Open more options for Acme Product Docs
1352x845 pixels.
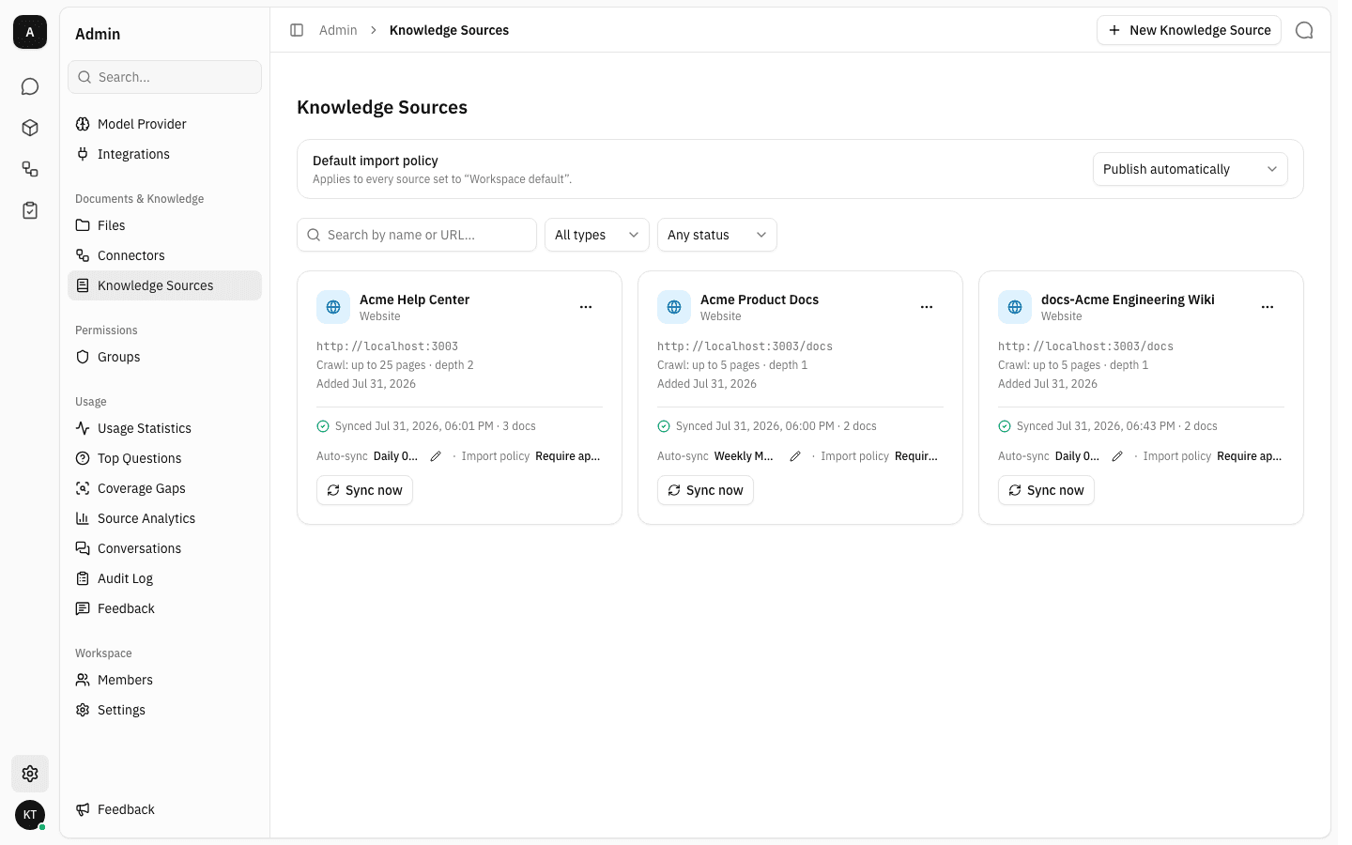pyautogui.click(x=927, y=307)
